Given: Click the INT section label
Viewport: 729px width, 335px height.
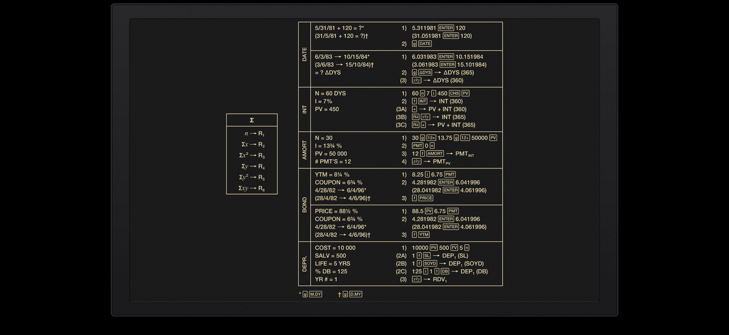Looking at the screenshot, I should (304, 109).
